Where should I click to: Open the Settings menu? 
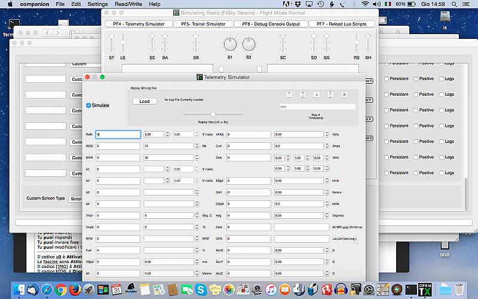(97, 4)
